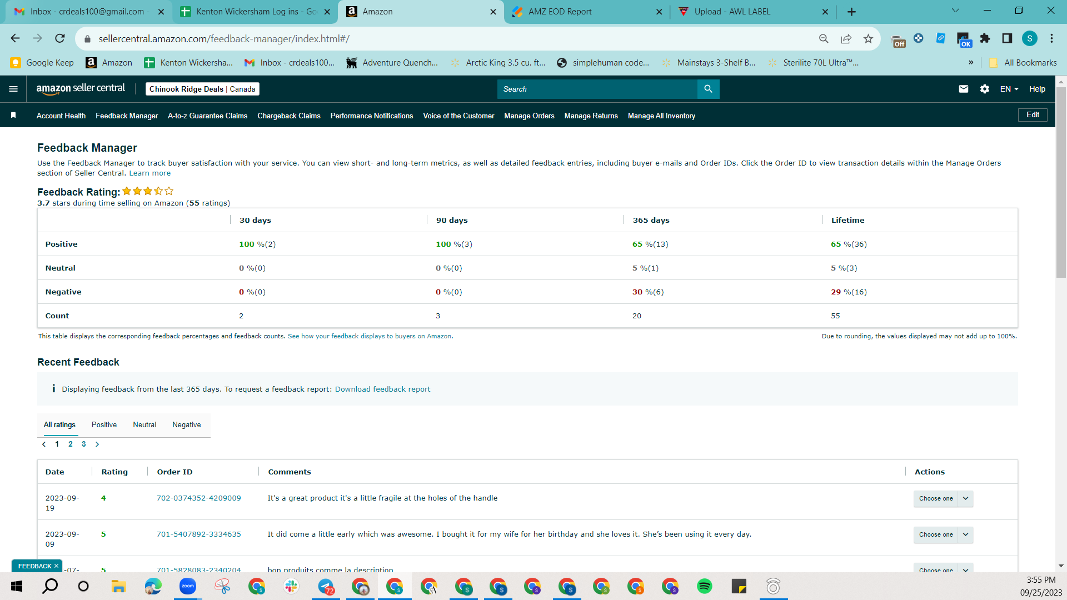Open the Chrome extensions puzzle icon

985,38
